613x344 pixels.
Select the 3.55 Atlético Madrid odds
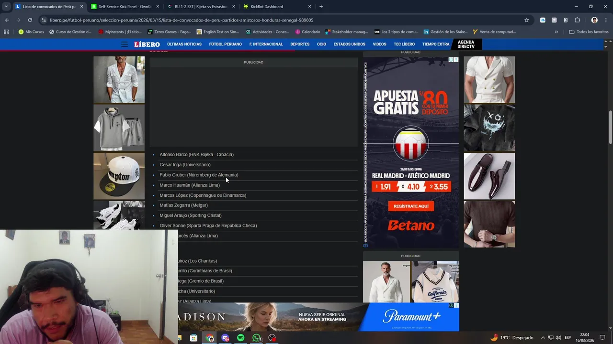click(440, 187)
